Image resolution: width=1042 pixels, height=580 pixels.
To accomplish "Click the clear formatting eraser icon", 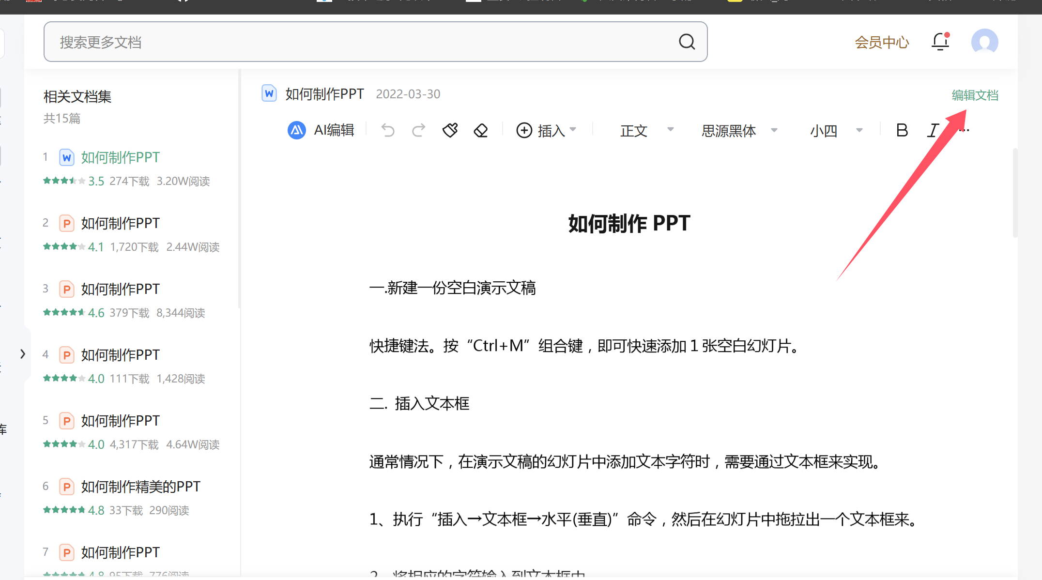I will coord(481,130).
